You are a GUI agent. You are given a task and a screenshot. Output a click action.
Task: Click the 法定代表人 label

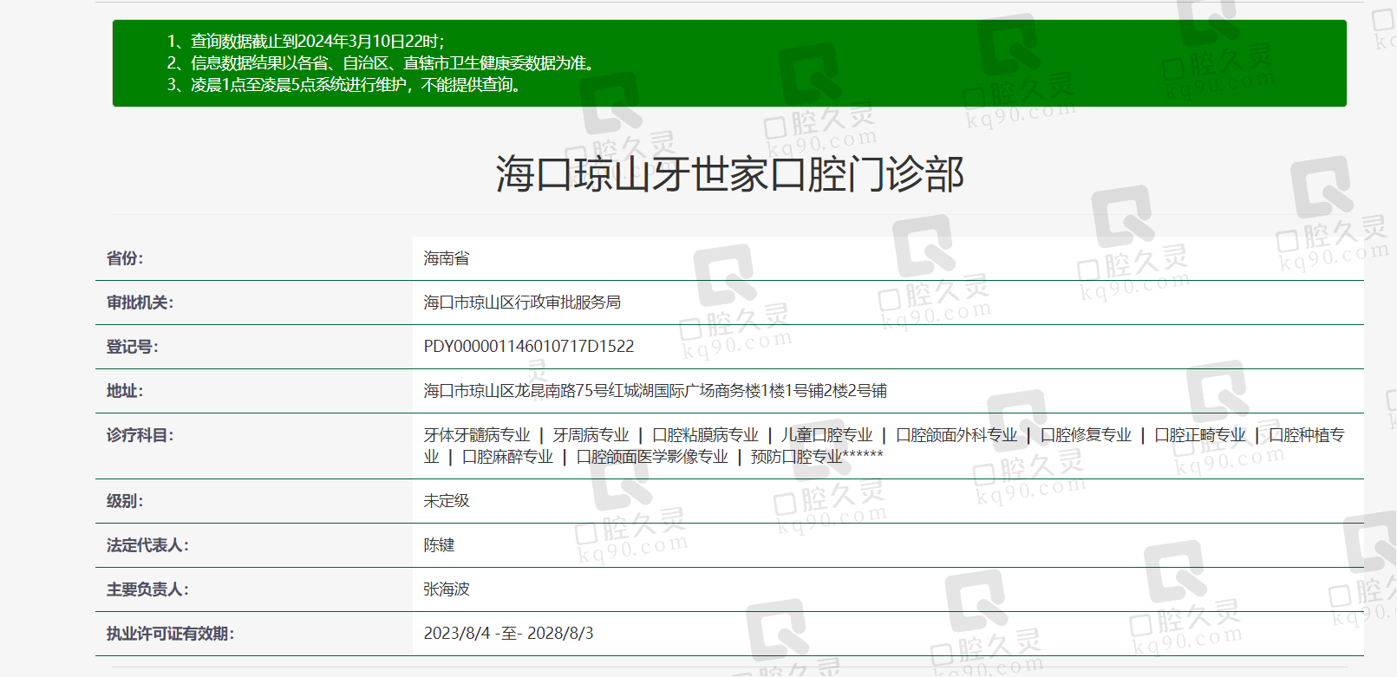tap(147, 545)
